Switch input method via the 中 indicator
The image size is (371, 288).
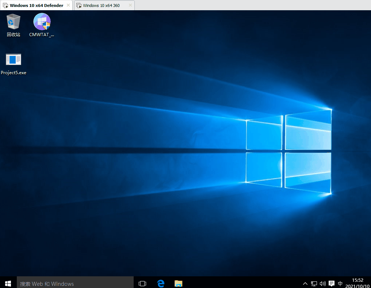click(x=340, y=284)
